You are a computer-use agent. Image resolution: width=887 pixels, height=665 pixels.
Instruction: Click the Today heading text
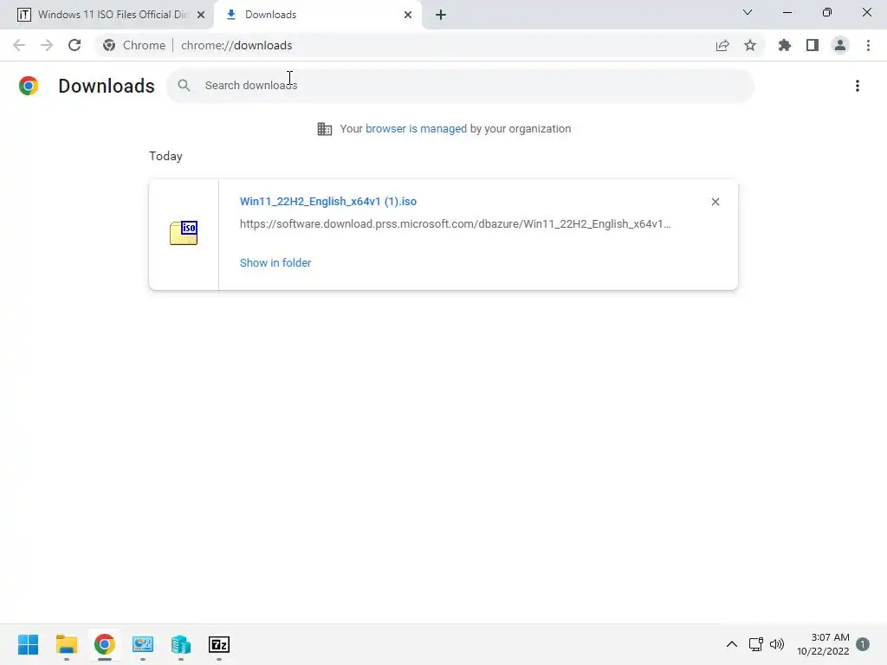(165, 156)
